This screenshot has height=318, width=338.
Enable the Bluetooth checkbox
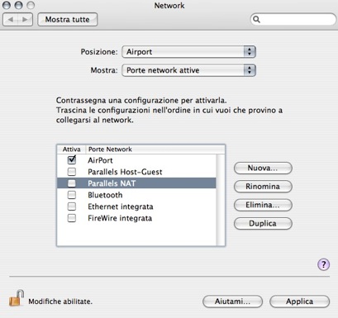click(72, 195)
